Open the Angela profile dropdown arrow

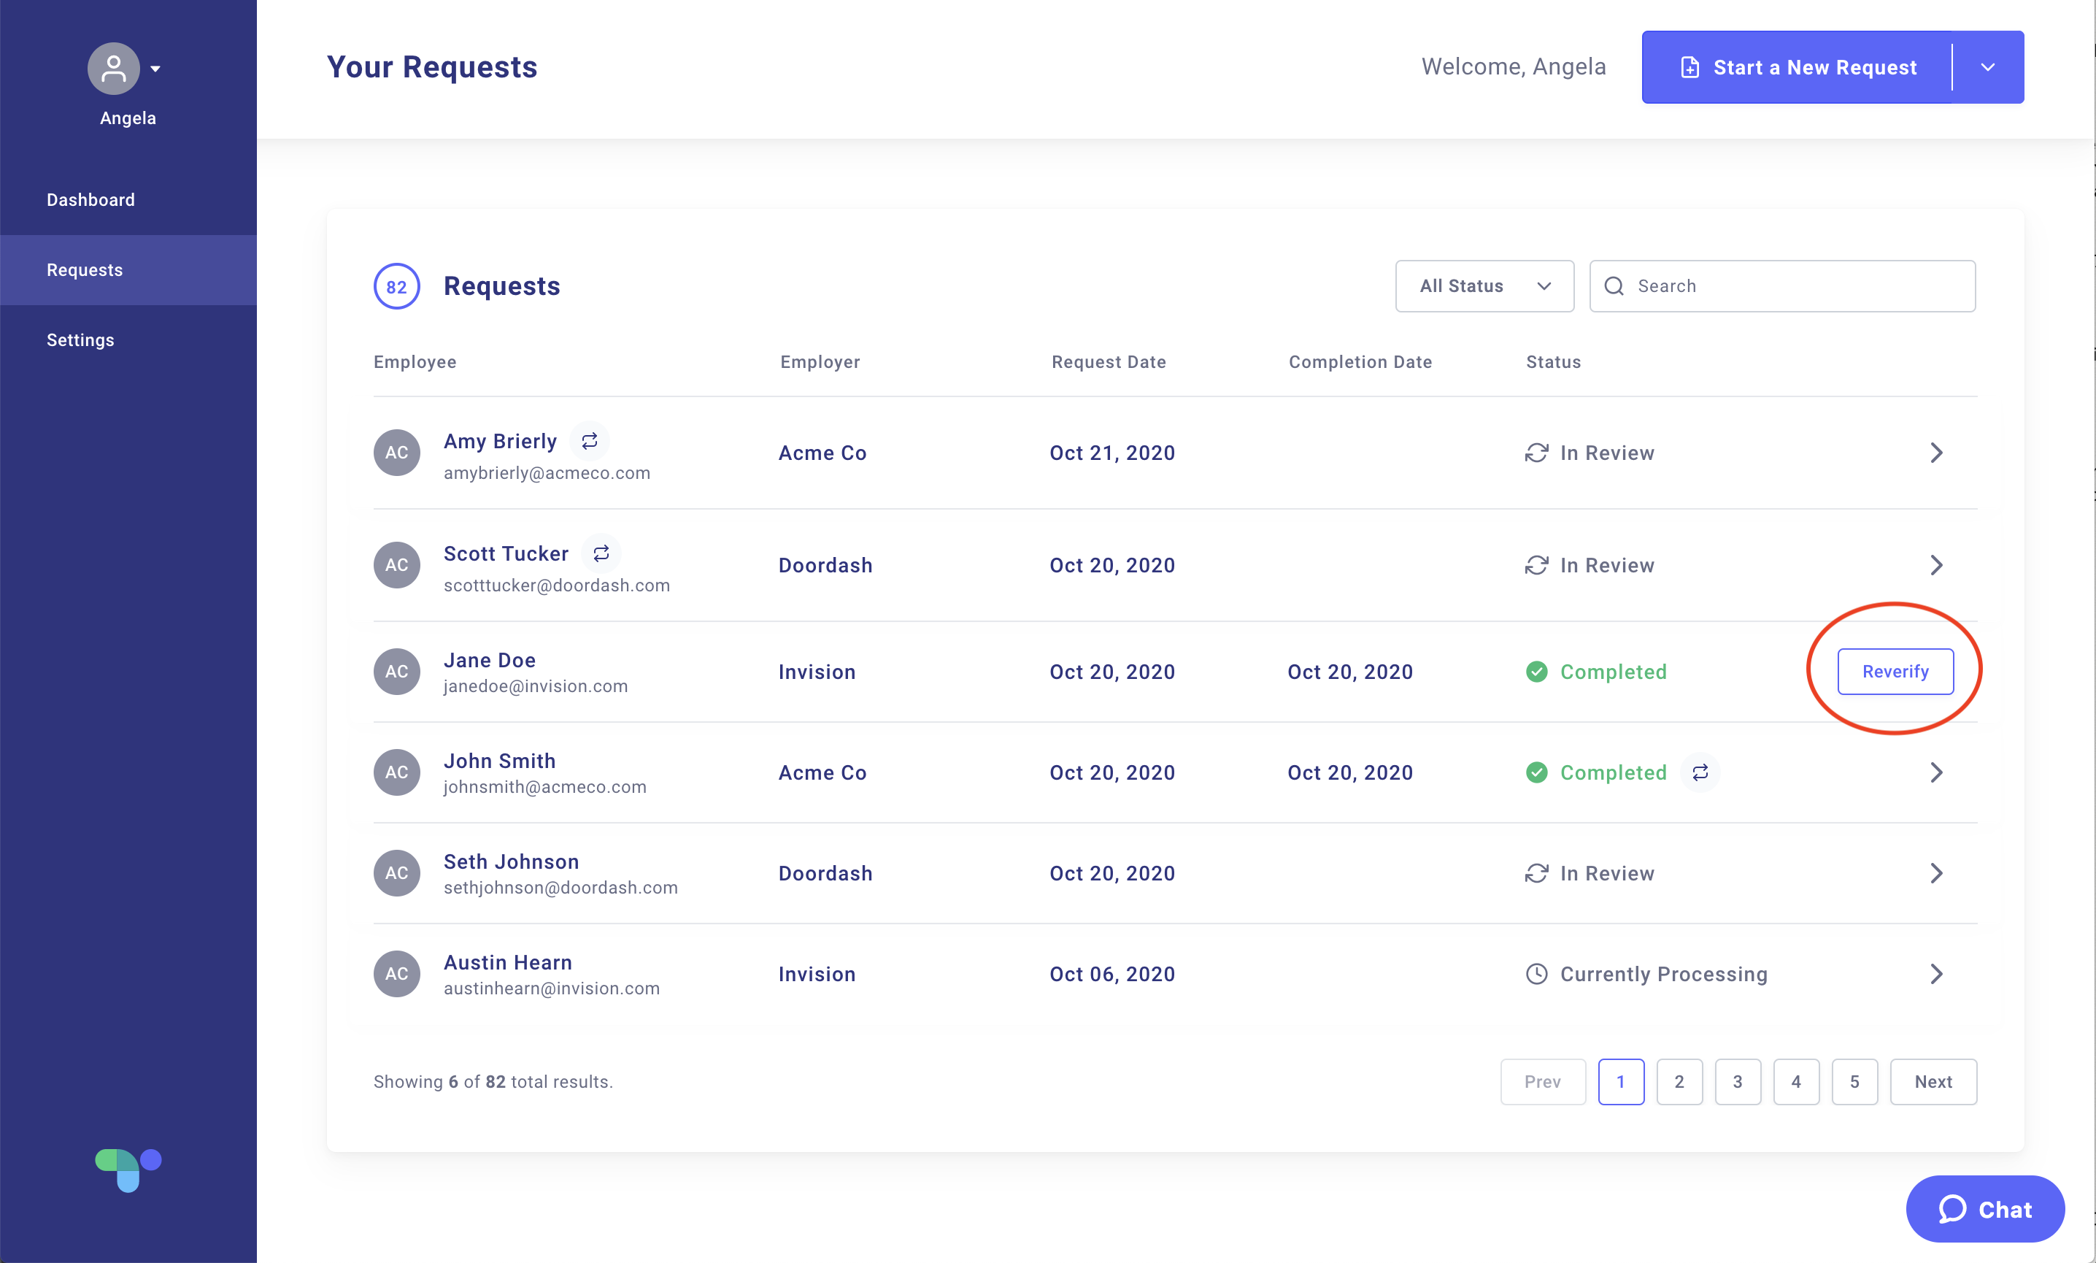point(155,67)
